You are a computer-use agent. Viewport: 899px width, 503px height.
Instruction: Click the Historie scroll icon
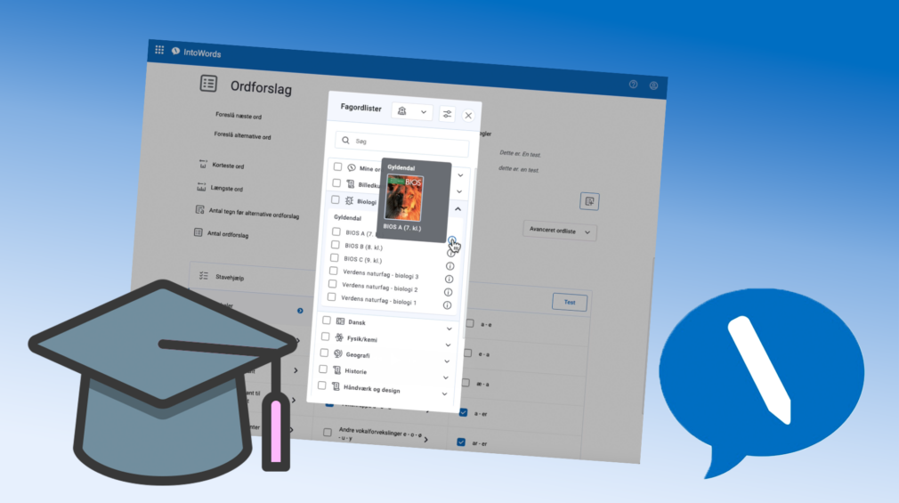point(337,370)
